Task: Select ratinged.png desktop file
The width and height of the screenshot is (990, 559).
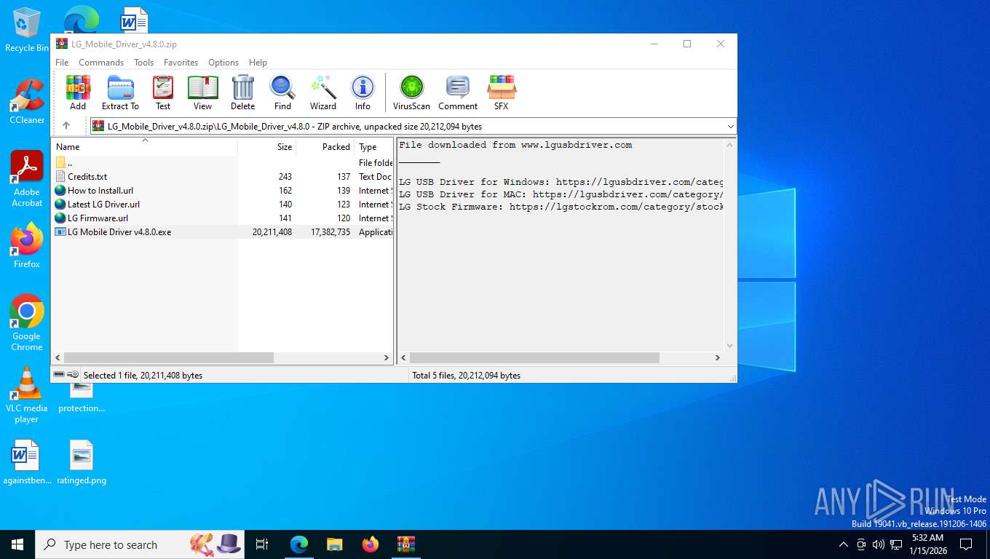Action: point(82,462)
